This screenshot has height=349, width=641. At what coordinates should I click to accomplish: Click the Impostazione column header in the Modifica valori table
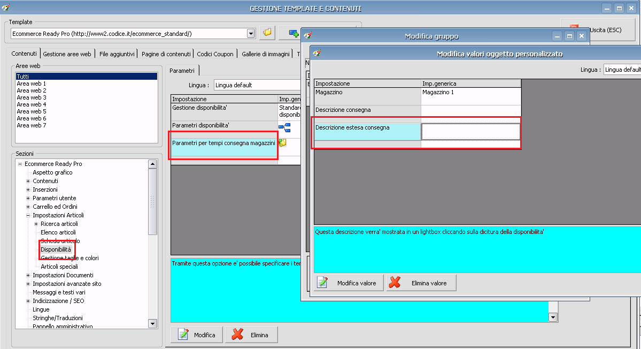pyautogui.click(x=367, y=84)
